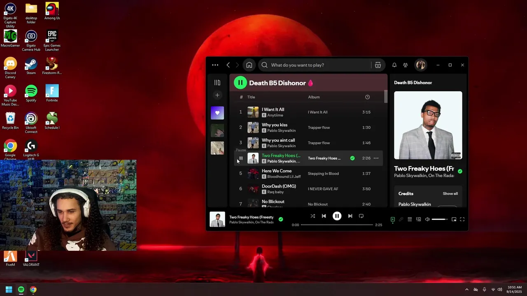Select the track 'Here We Come'
Screen dimensions: 527x296
(277, 171)
